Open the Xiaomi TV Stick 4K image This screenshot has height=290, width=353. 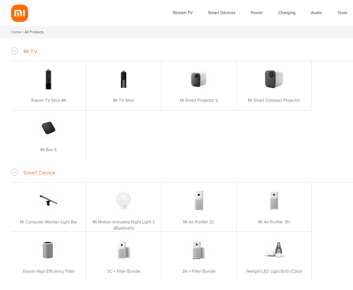(x=48, y=80)
